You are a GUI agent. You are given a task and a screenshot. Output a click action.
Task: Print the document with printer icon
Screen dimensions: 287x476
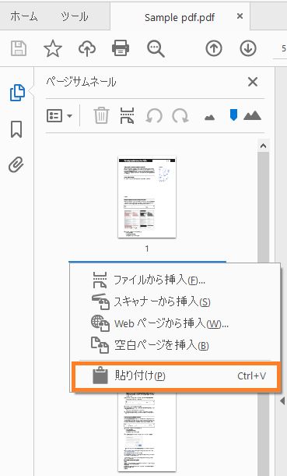click(x=121, y=48)
